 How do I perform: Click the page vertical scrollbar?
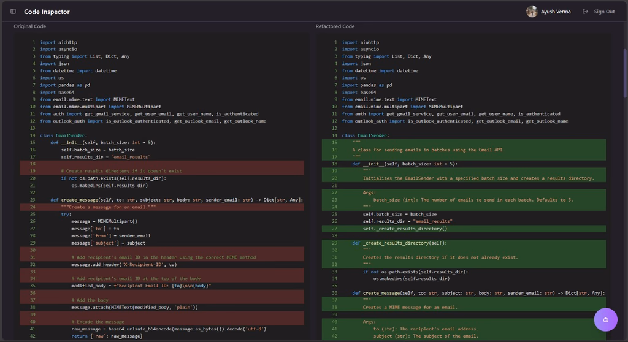point(625,73)
